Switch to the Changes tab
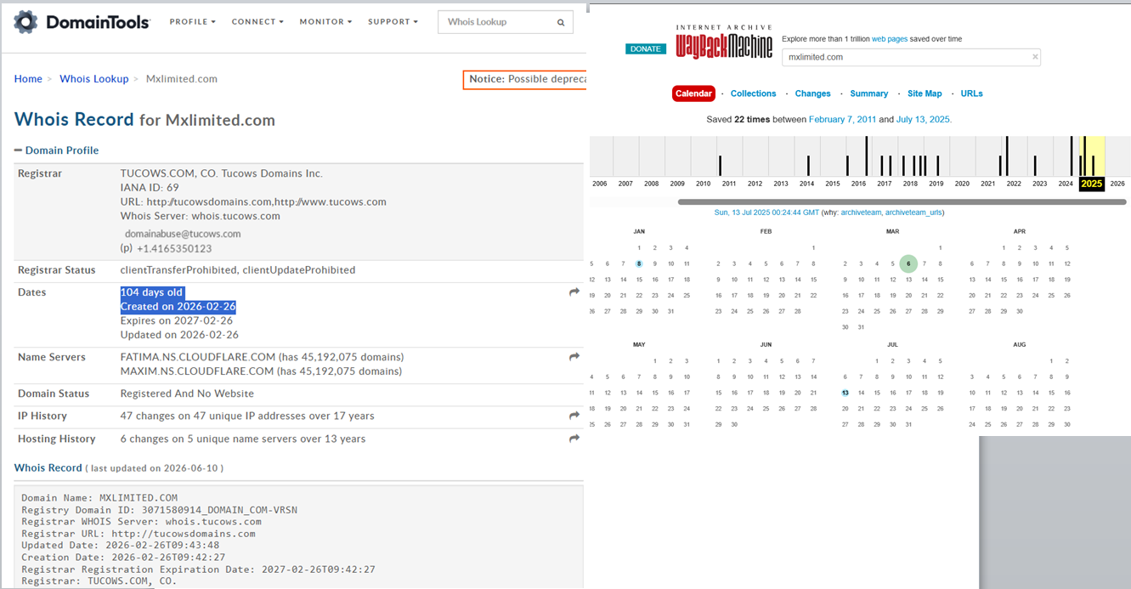1131x589 pixels. 812,93
